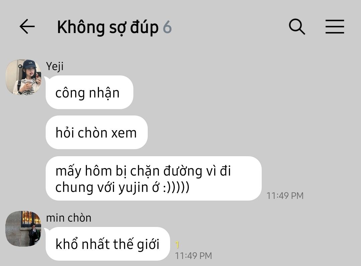The height and width of the screenshot is (266, 361).
Task: Click the word đường in the long message
Action: click(183, 171)
